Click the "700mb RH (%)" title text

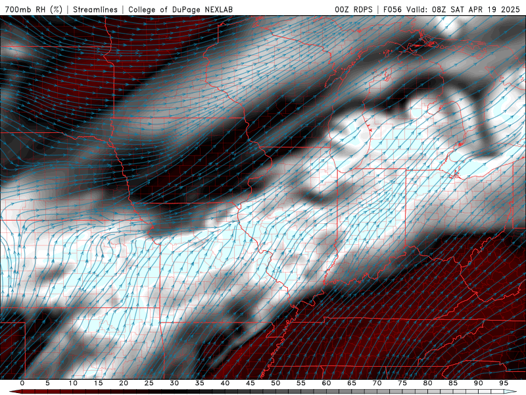(34, 9)
